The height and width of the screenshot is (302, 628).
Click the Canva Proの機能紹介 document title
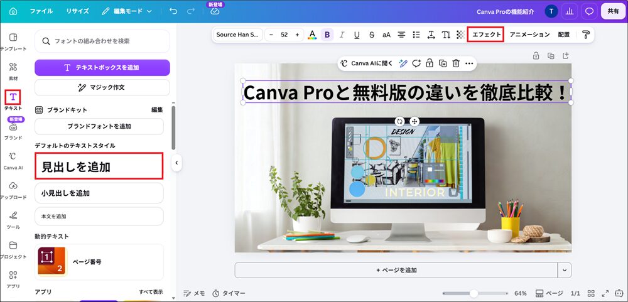click(x=505, y=11)
